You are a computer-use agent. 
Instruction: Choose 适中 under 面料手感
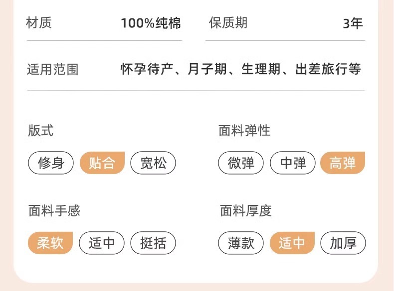click(x=102, y=243)
